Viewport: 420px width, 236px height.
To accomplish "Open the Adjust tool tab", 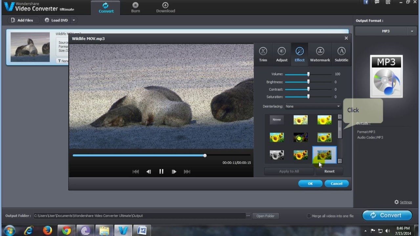I will 282,54.
